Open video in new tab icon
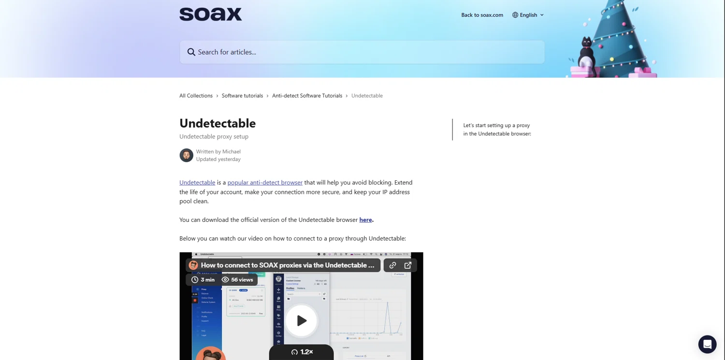 point(408,265)
